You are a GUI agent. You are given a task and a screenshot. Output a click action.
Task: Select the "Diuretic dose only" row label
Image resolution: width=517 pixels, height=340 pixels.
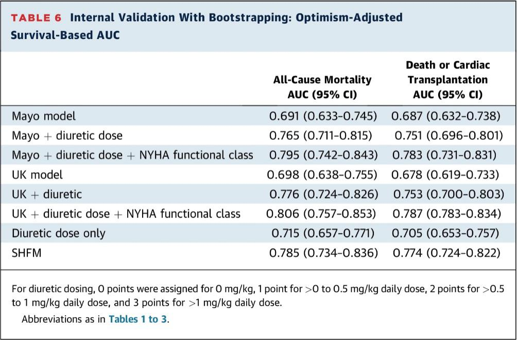[58, 233]
